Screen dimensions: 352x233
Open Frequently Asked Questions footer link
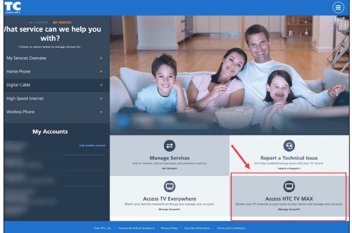pyautogui.click(x=136, y=228)
